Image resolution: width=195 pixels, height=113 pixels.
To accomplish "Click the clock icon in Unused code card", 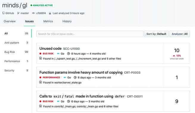I will coord(68,54).
